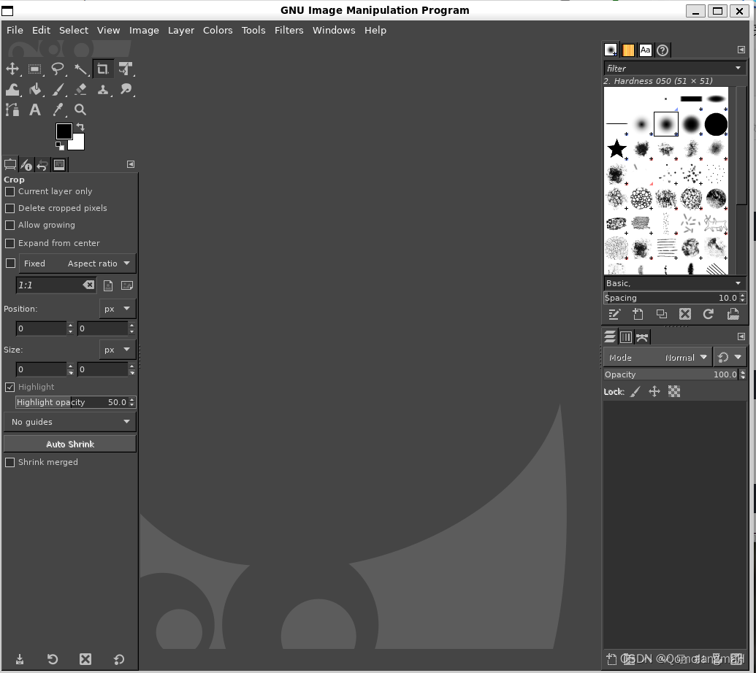Set portrait orientation for aspect ratio
The width and height of the screenshot is (756, 673).
[x=108, y=285]
